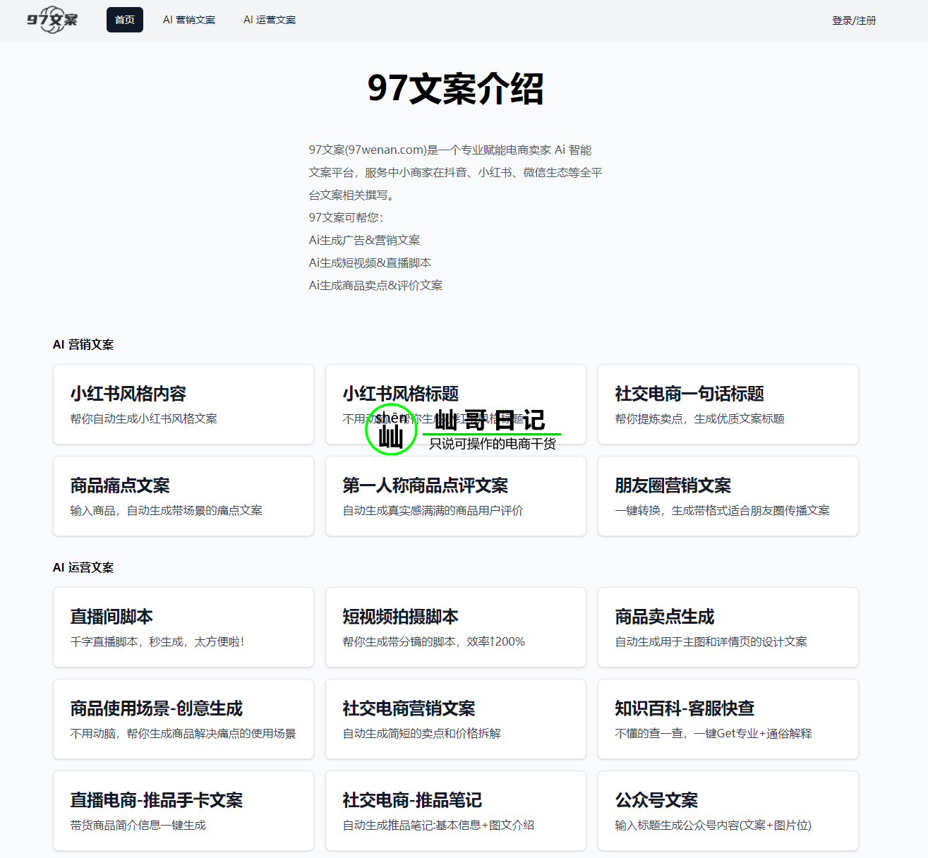Open the AI 营销文案 menu item
The height and width of the screenshot is (858, 928).
click(189, 20)
